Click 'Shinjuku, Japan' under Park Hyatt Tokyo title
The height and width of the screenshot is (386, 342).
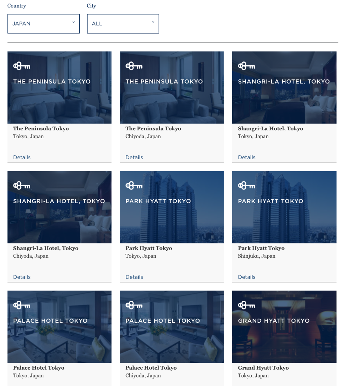[x=257, y=256]
